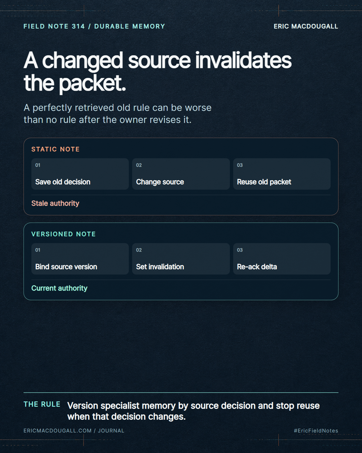Select the 'Re-ack delta' step card
The height and width of the screenshot is (453, 362).
click(x=282, y=259)
